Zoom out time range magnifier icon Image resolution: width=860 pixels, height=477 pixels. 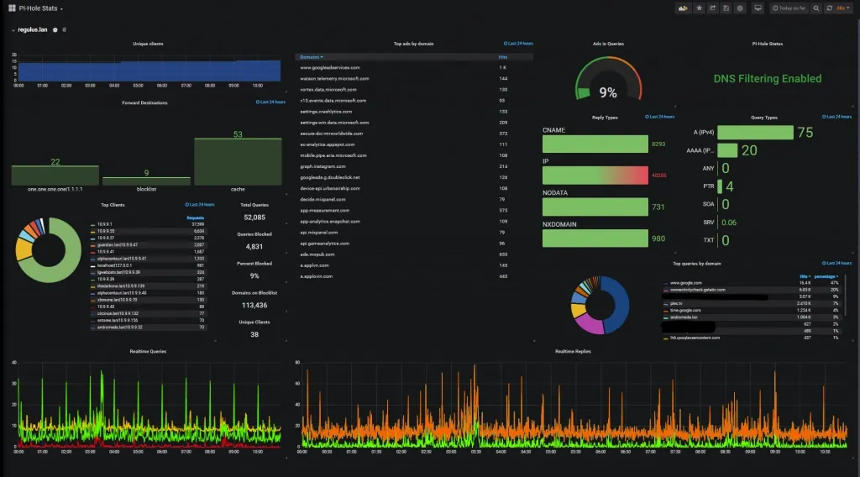click(x=816, y=8)
